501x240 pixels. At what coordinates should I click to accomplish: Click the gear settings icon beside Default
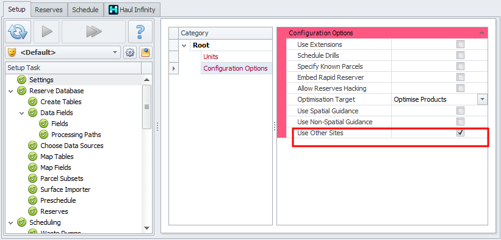pos(130,52)
